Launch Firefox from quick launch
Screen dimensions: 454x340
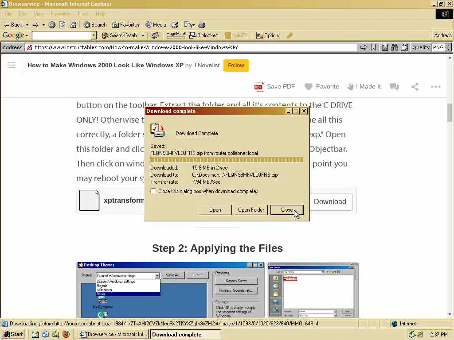(66, 334)
